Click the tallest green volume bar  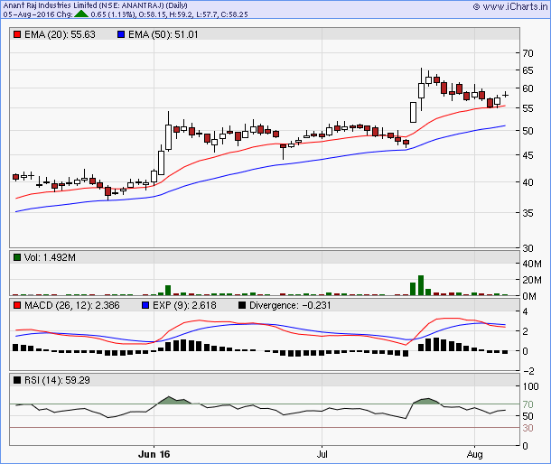pos(421,285)
